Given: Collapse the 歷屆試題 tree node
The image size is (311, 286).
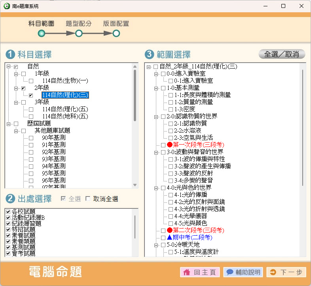Looking at the screenshot, I should click(x=9, y=124).
